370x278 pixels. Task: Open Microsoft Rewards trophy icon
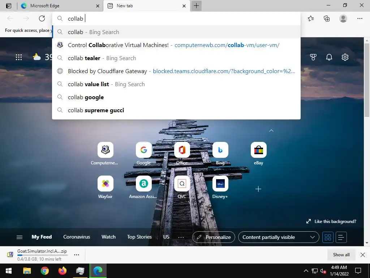click(313, 57)
